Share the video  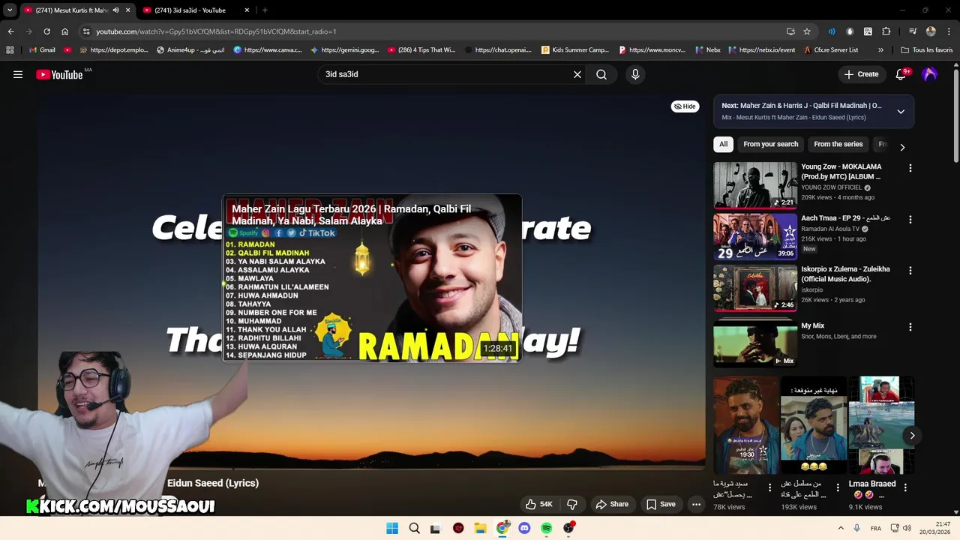[611, 504]
